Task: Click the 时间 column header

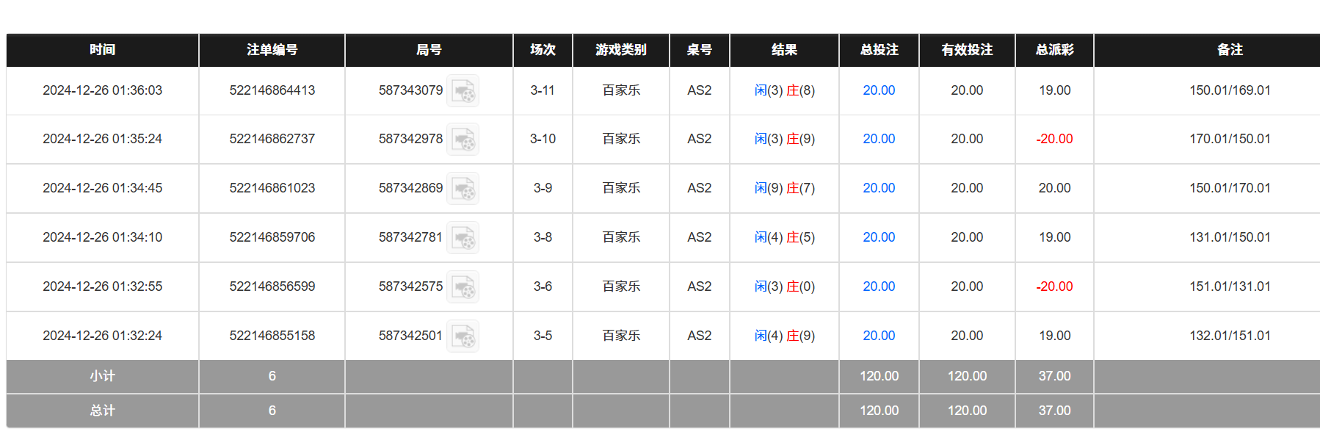Action: pos(102,50)
